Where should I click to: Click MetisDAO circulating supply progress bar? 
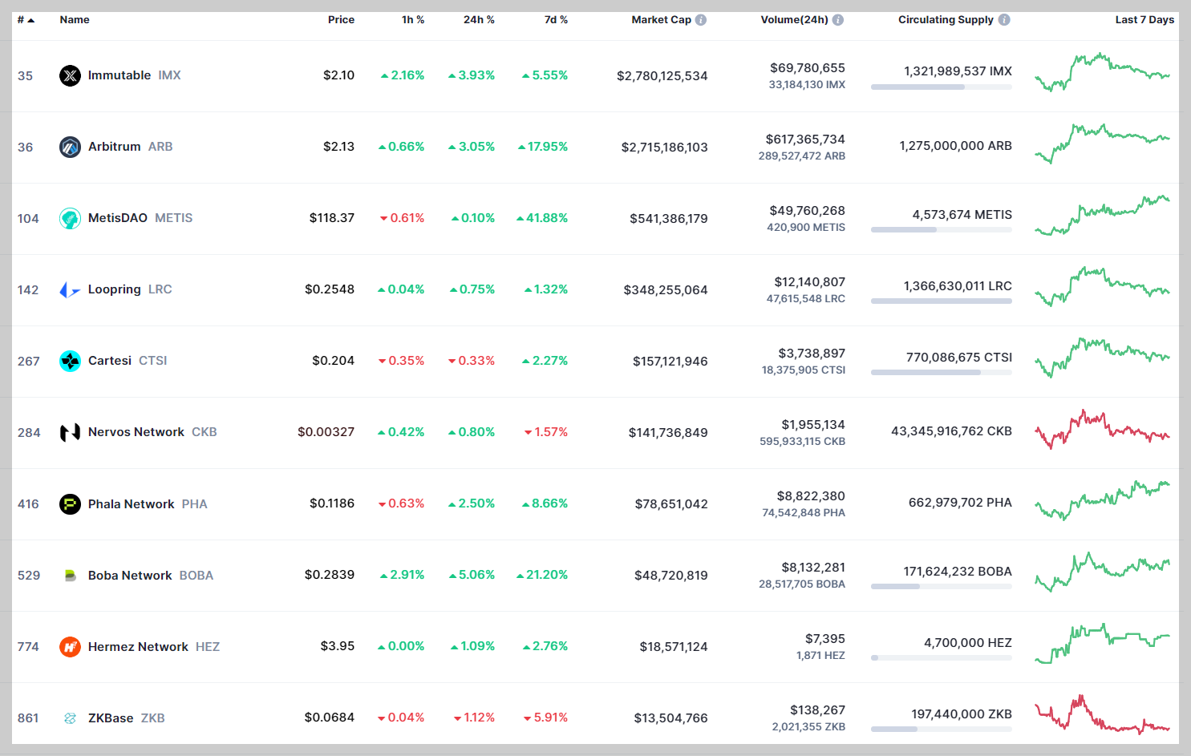click(x=942, y=230)
